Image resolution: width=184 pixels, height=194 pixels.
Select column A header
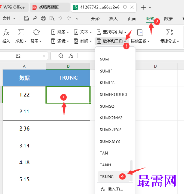pos(24,66)
